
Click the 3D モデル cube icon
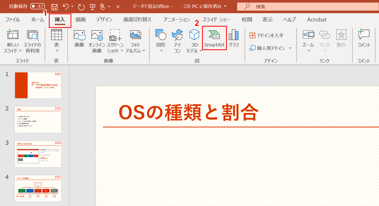coord(194,35)
